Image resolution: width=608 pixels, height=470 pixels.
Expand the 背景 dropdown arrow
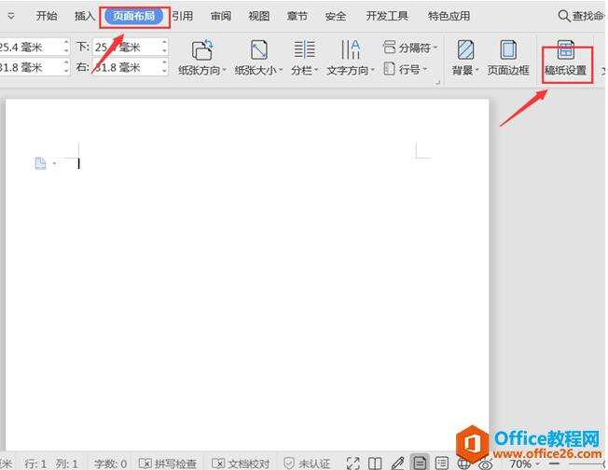(477, 70)
